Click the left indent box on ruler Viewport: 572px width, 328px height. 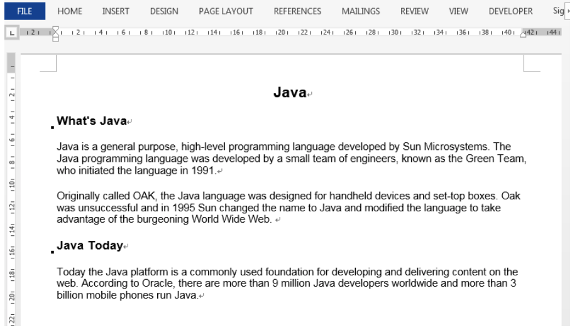[x=55, y=39]
